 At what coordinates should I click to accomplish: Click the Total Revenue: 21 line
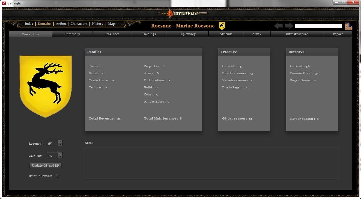105,118
